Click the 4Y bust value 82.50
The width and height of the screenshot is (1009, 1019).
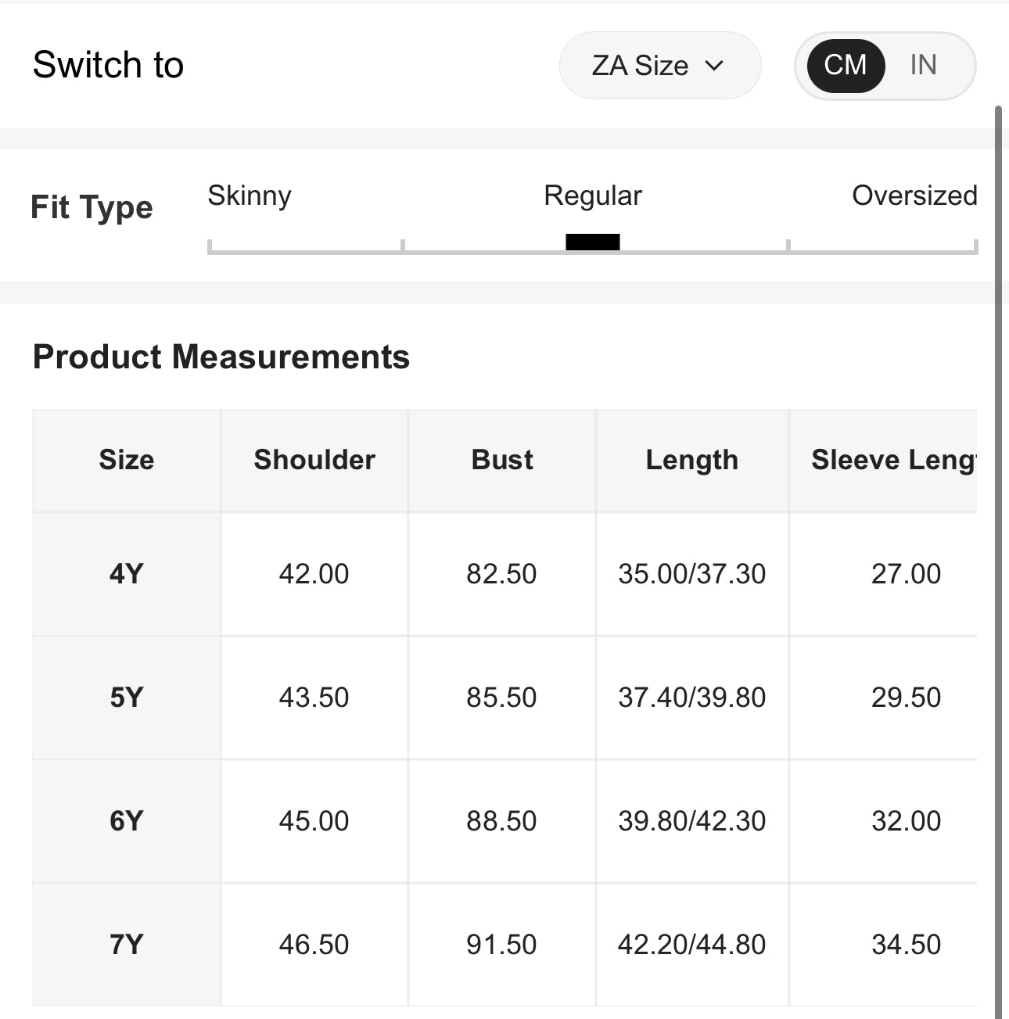501,574
